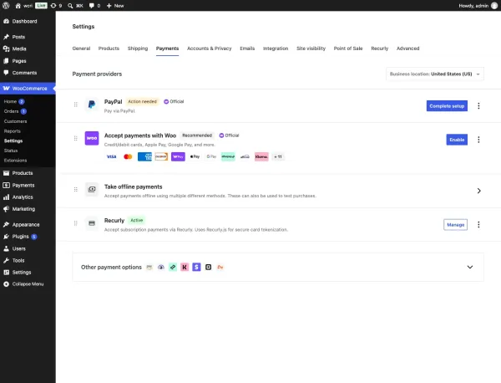Click the PayPal logo icon
501x383 pixels.
click(92, 105)
